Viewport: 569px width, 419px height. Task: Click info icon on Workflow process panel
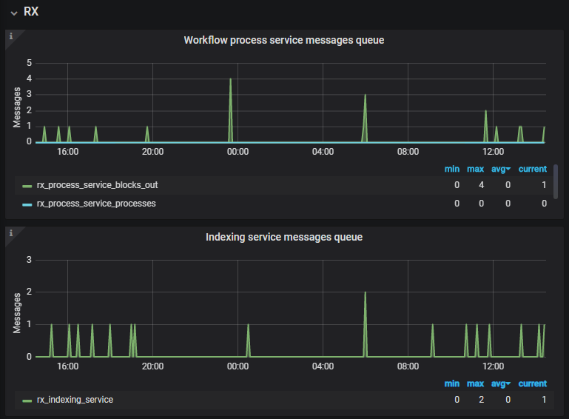point(10,36)
